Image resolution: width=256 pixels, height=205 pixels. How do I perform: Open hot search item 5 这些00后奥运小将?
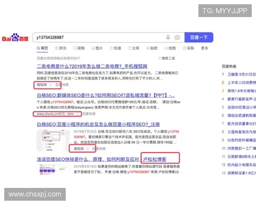241,107
